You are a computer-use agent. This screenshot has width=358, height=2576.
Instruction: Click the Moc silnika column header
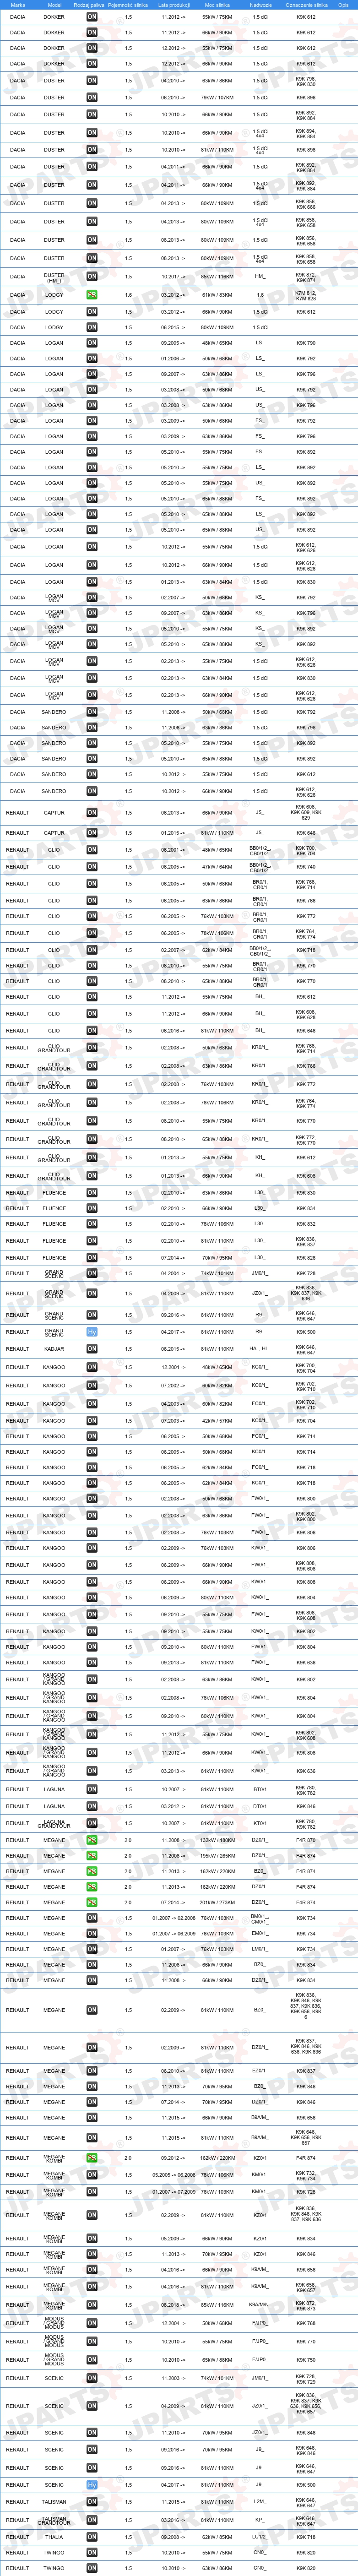pyautogui.click(x=217, y=5)
